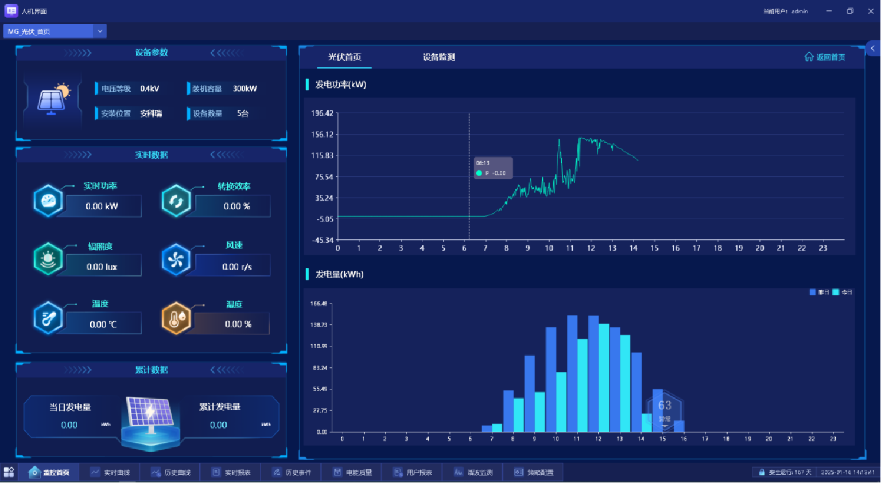Image resolution: width=881 pixels, height=483 pixels.
Task: Open the 电能质量 bottom tab
Action: tap(352, 472)
